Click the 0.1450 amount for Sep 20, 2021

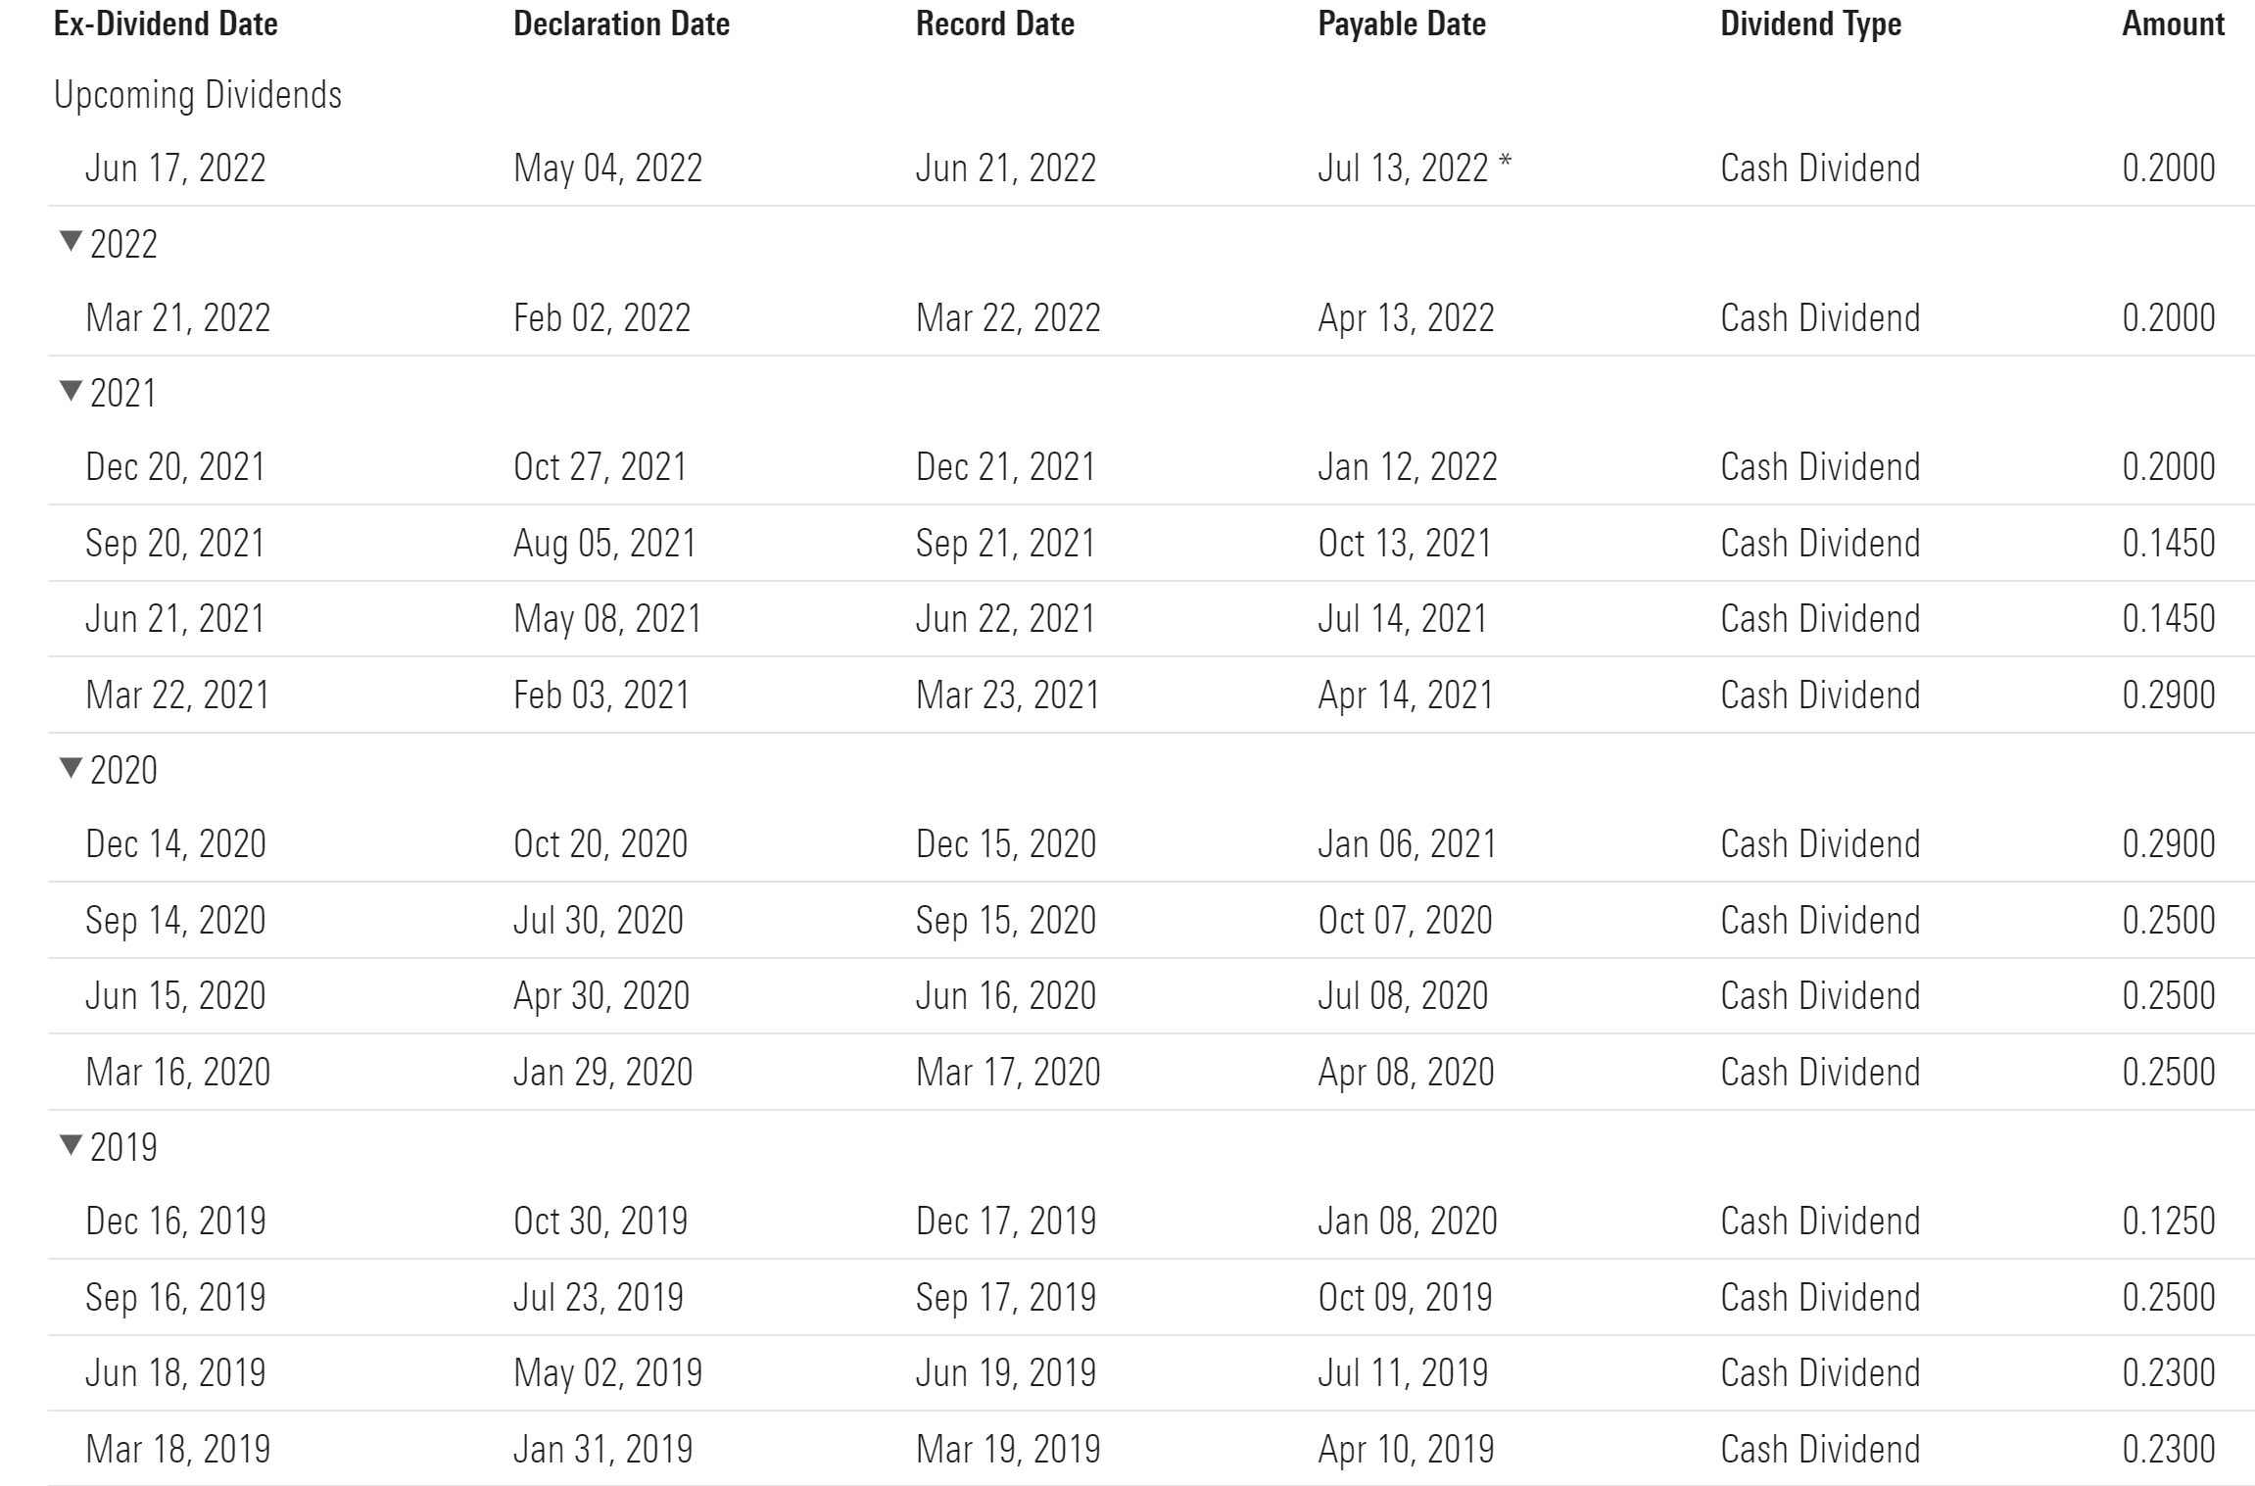(2168, 544)
